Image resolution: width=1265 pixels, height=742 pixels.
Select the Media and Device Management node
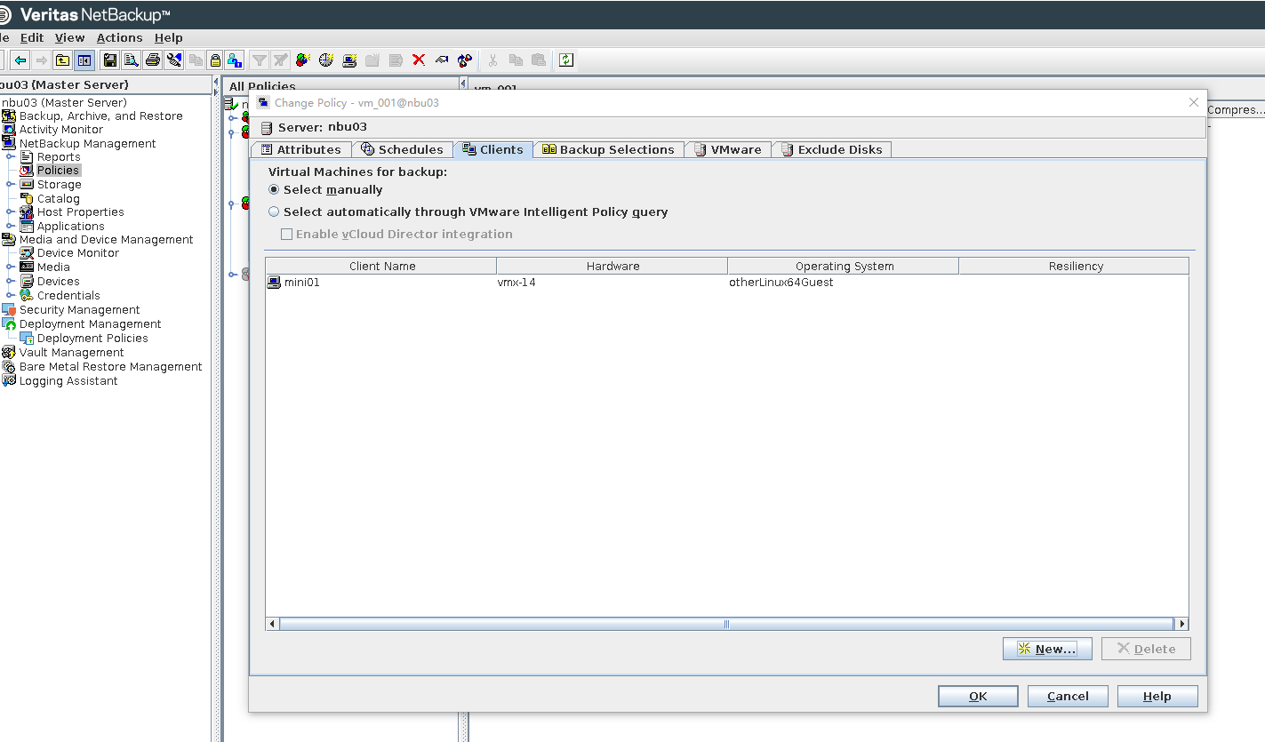[106, 240]
